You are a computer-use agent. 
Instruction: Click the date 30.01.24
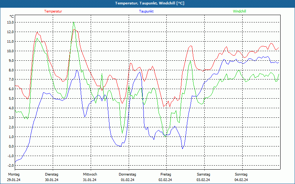[52, 180]
